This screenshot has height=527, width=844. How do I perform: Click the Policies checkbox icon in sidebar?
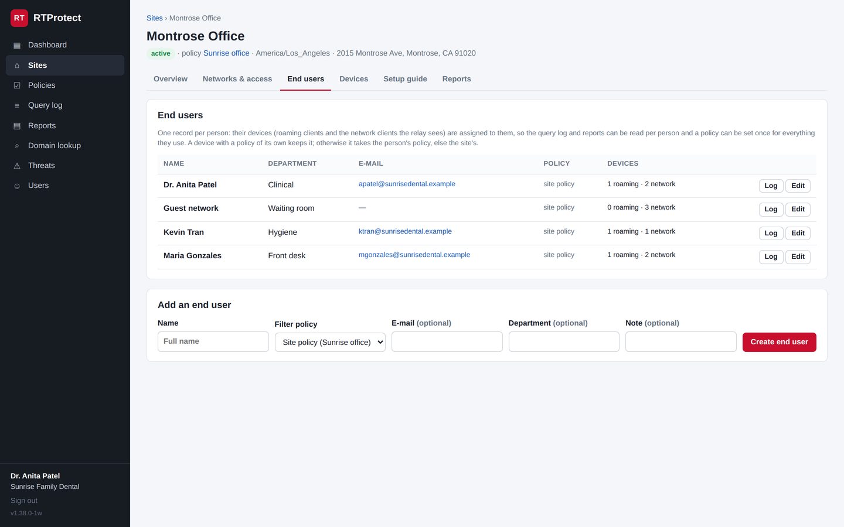pos(17,85)
